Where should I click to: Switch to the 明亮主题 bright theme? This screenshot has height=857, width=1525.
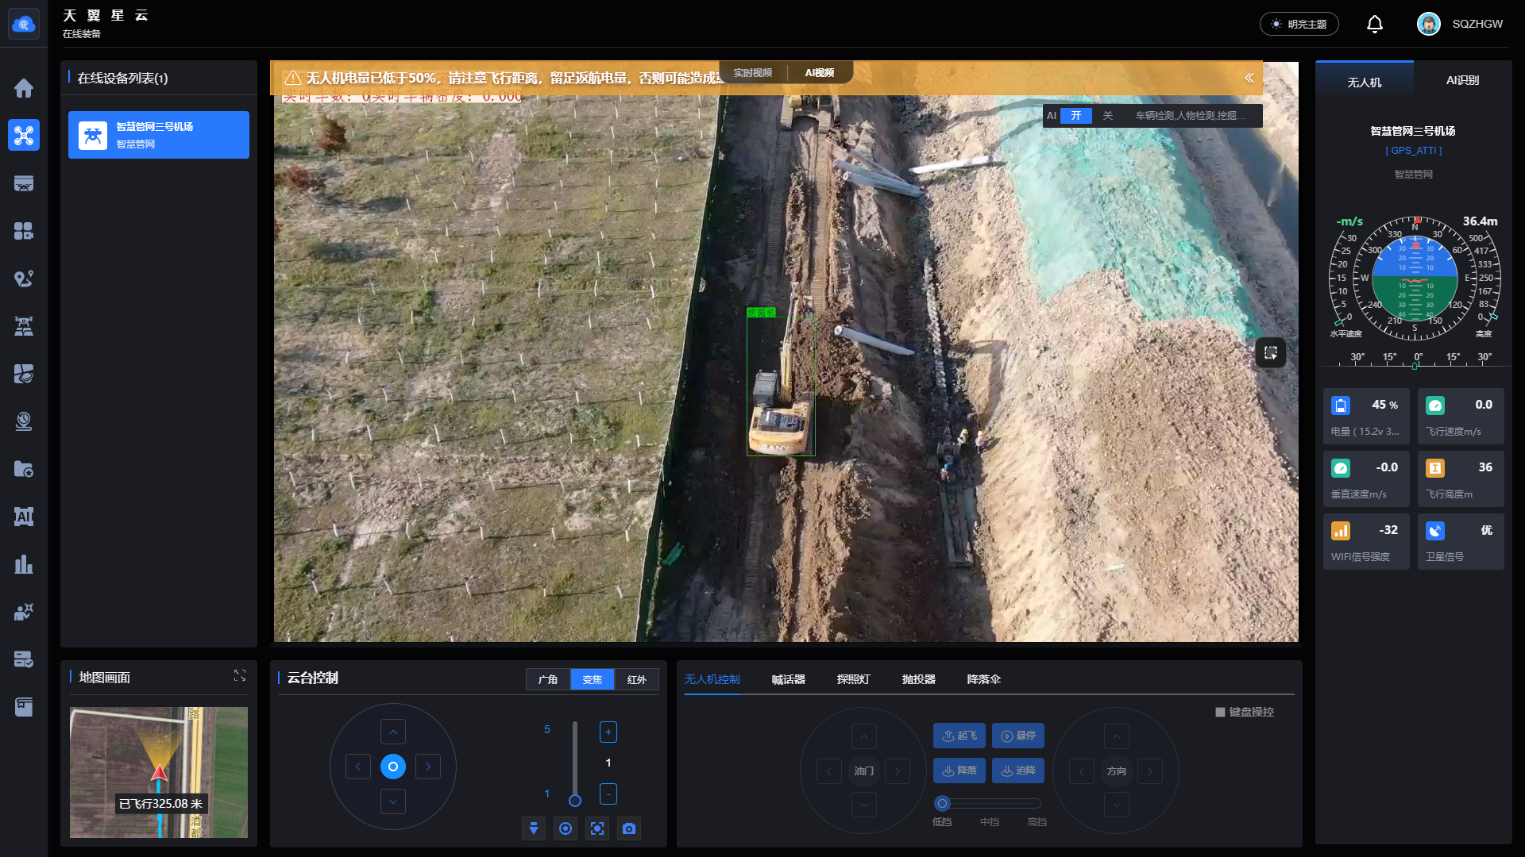point(1299,24)
